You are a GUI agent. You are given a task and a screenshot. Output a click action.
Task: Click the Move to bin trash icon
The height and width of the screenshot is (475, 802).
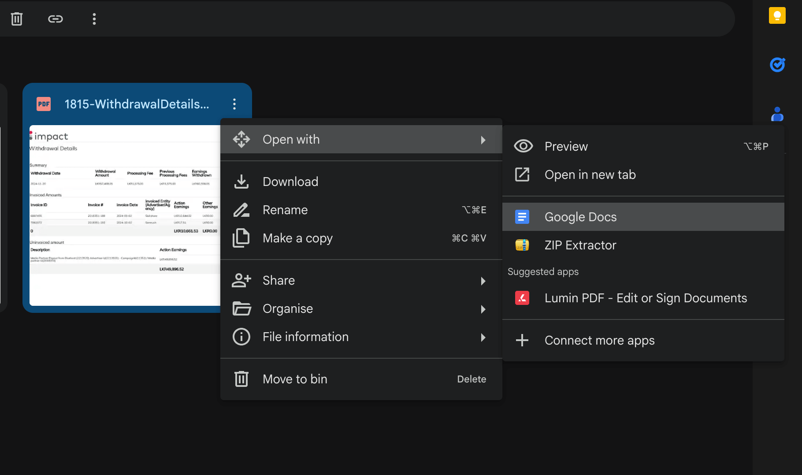241,379
